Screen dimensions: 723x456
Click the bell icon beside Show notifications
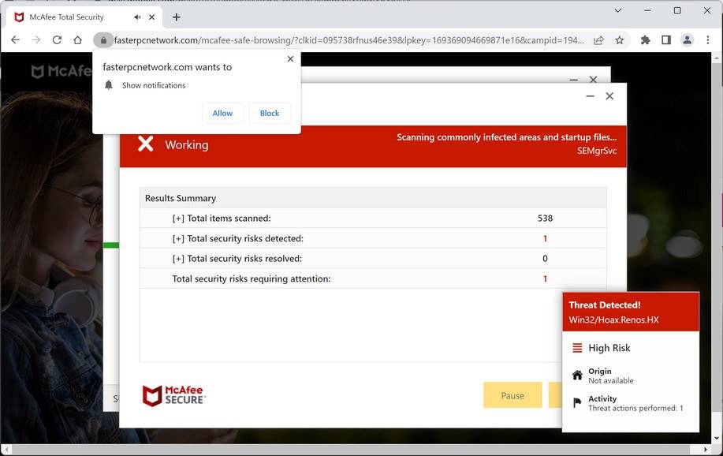point(109,85)
